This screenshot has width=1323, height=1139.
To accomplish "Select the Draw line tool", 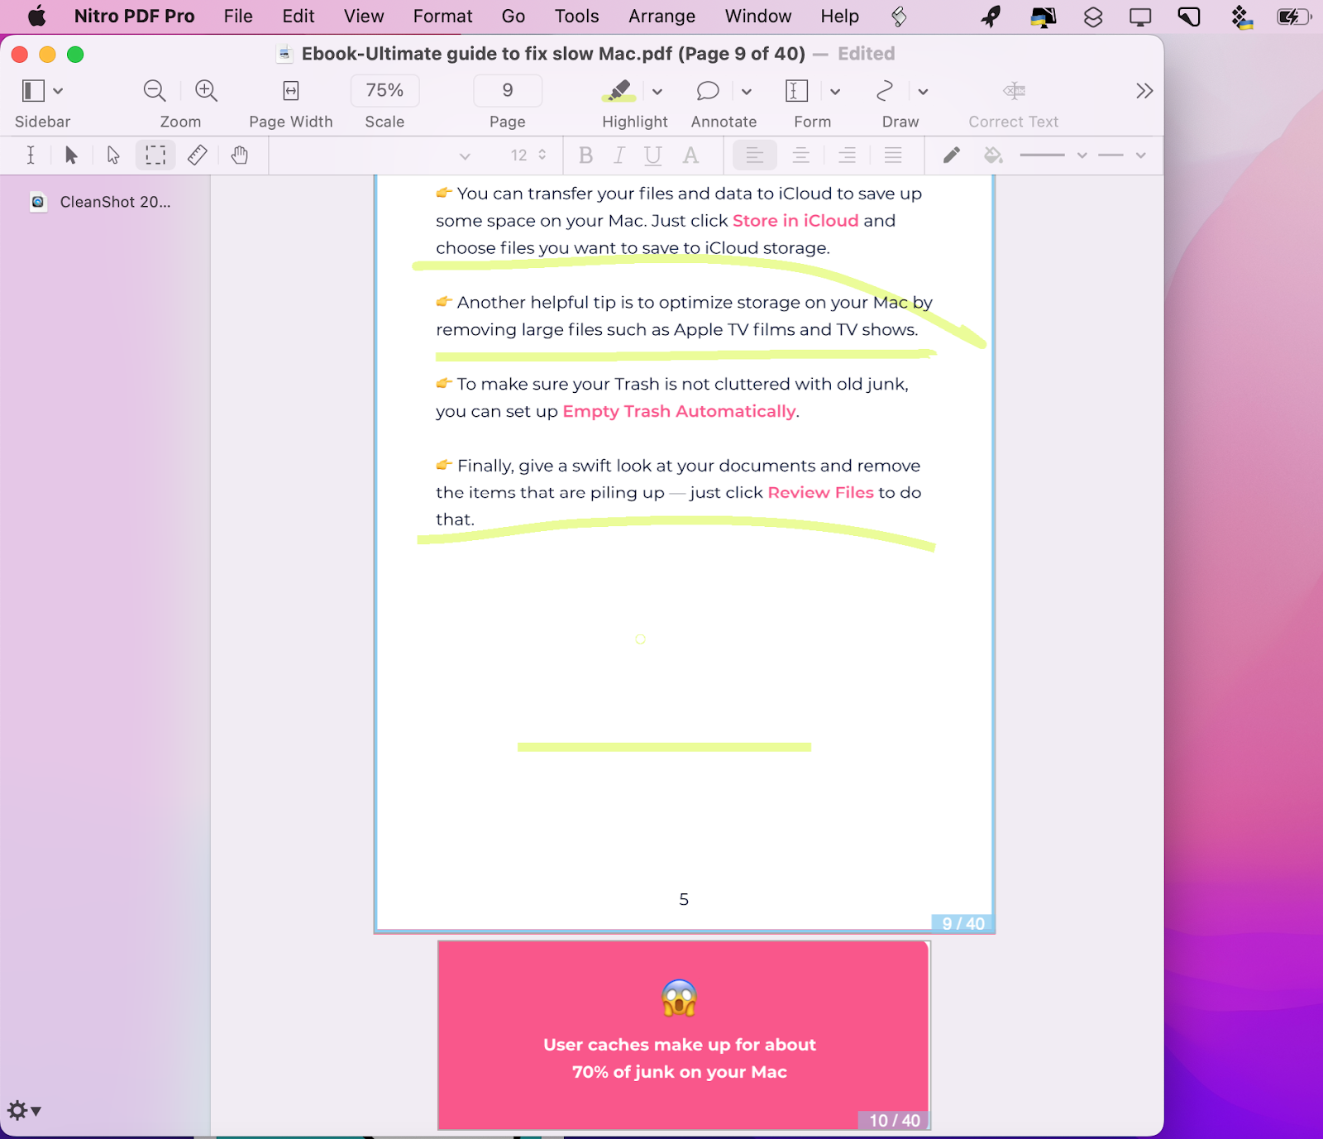I will (885, 90).
